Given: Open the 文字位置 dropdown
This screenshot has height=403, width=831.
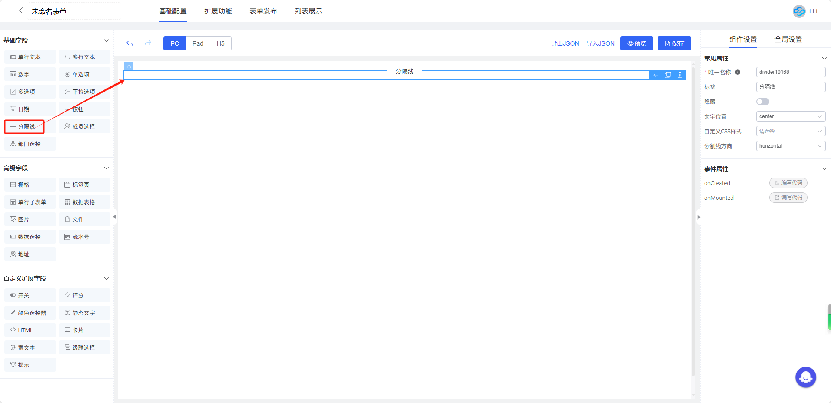Looking at the screenshot, I should coord(790,116).
